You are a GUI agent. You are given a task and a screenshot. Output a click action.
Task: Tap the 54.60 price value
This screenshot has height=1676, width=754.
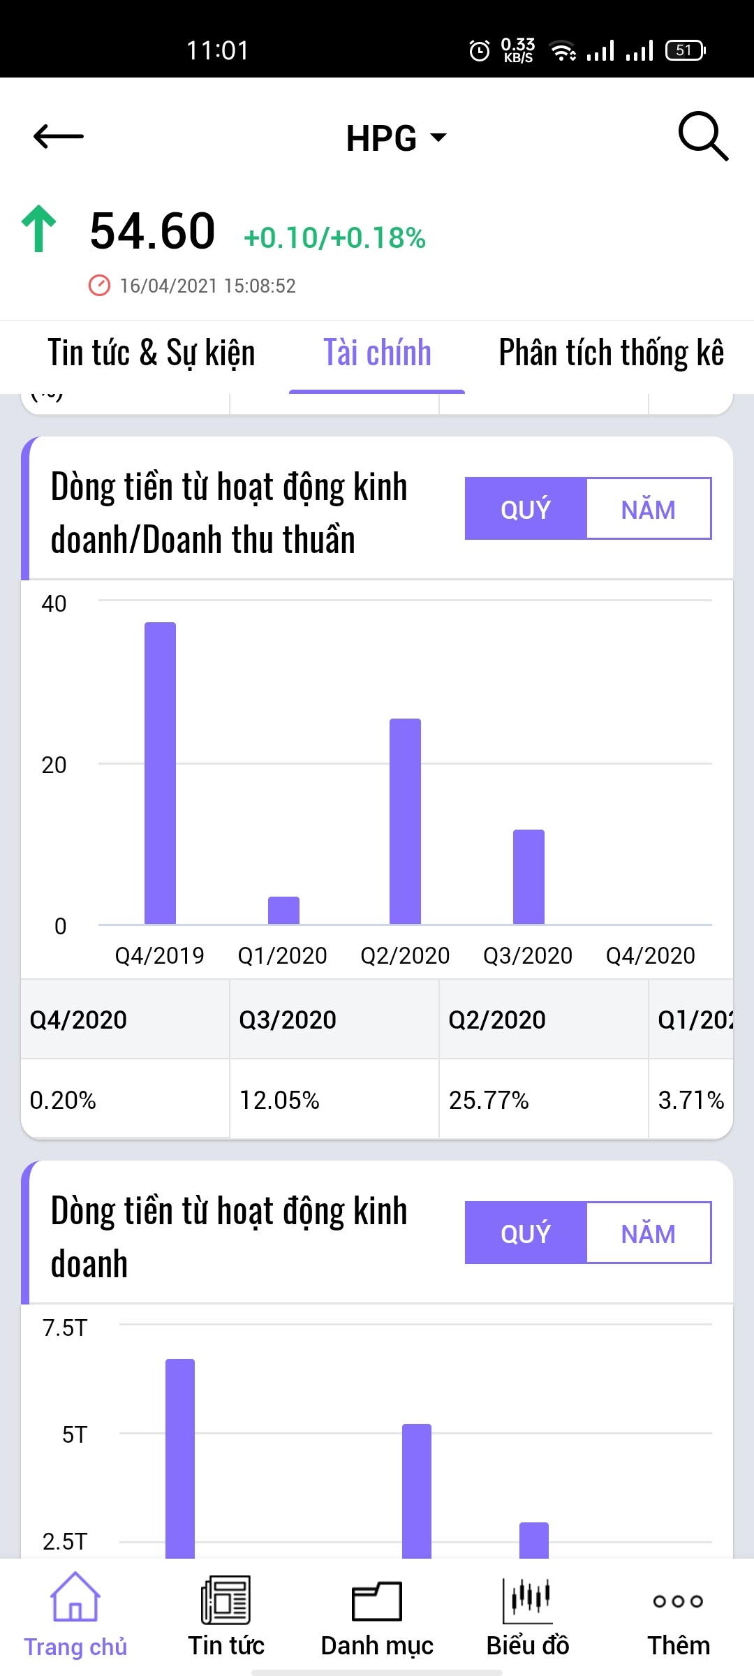pos(152,231)
